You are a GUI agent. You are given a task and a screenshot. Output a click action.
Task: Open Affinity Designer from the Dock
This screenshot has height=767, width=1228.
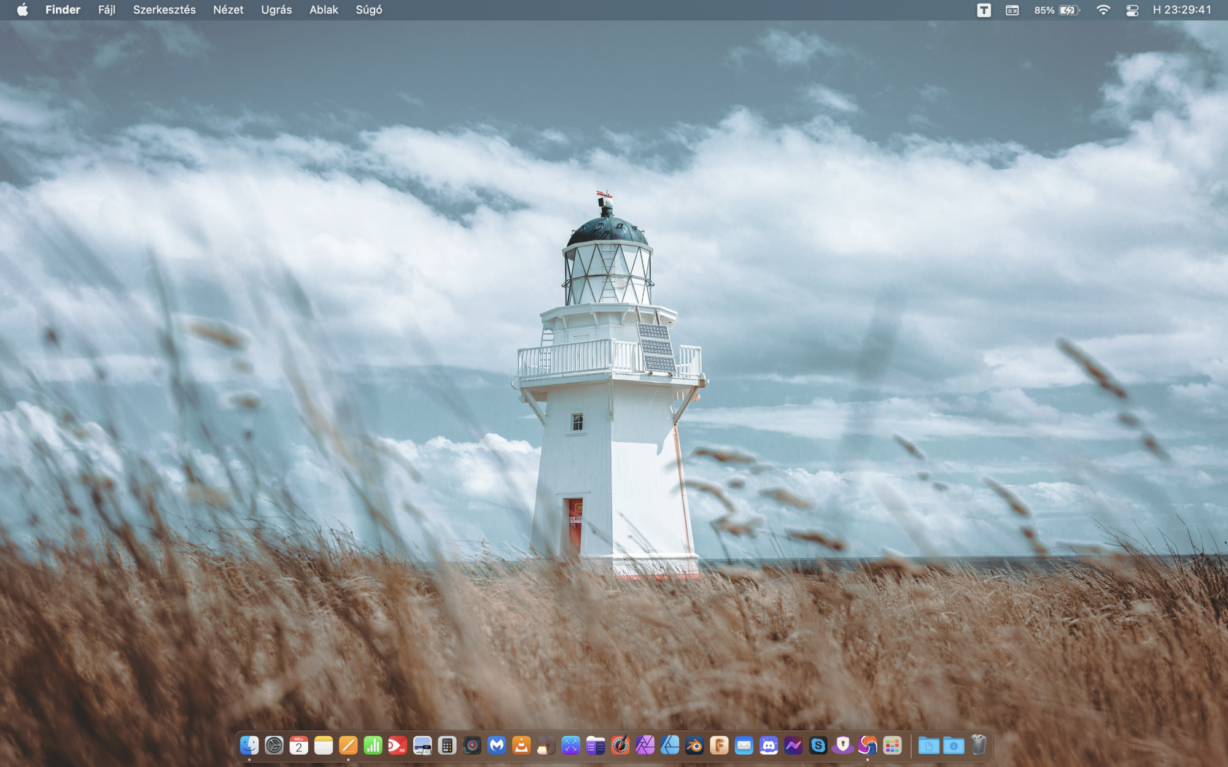tap(670, 746)
